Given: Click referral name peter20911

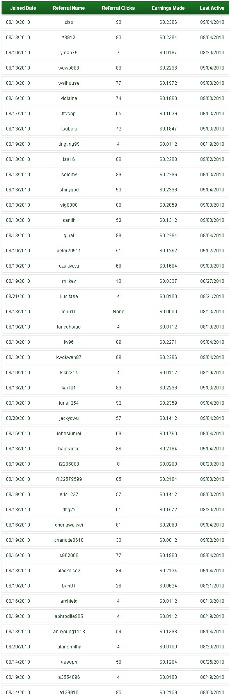Looking at the screenshot, I should point(69,251).
